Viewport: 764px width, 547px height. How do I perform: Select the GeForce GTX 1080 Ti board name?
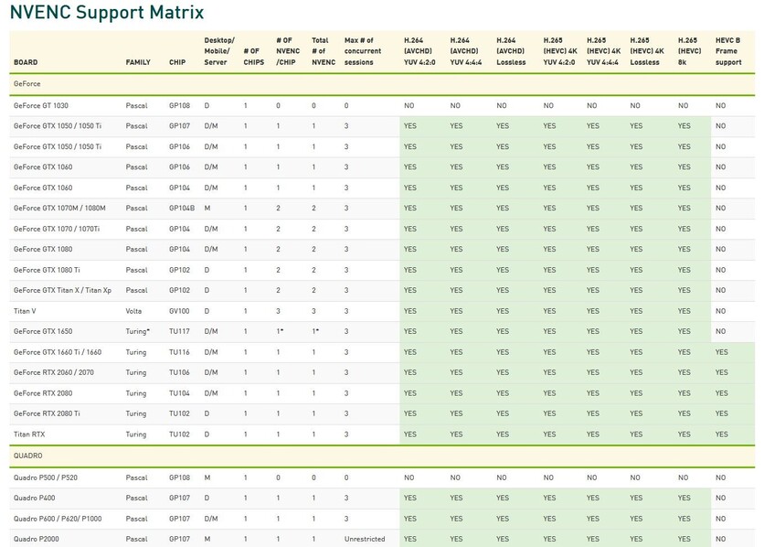click(x=47, y=270)
